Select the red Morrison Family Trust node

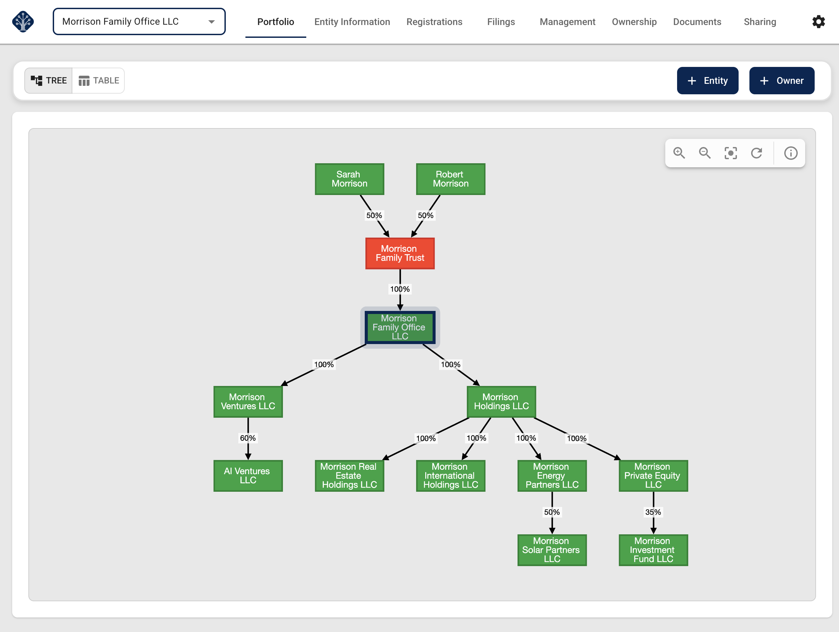pyautogui.click(x=400, y=253)
